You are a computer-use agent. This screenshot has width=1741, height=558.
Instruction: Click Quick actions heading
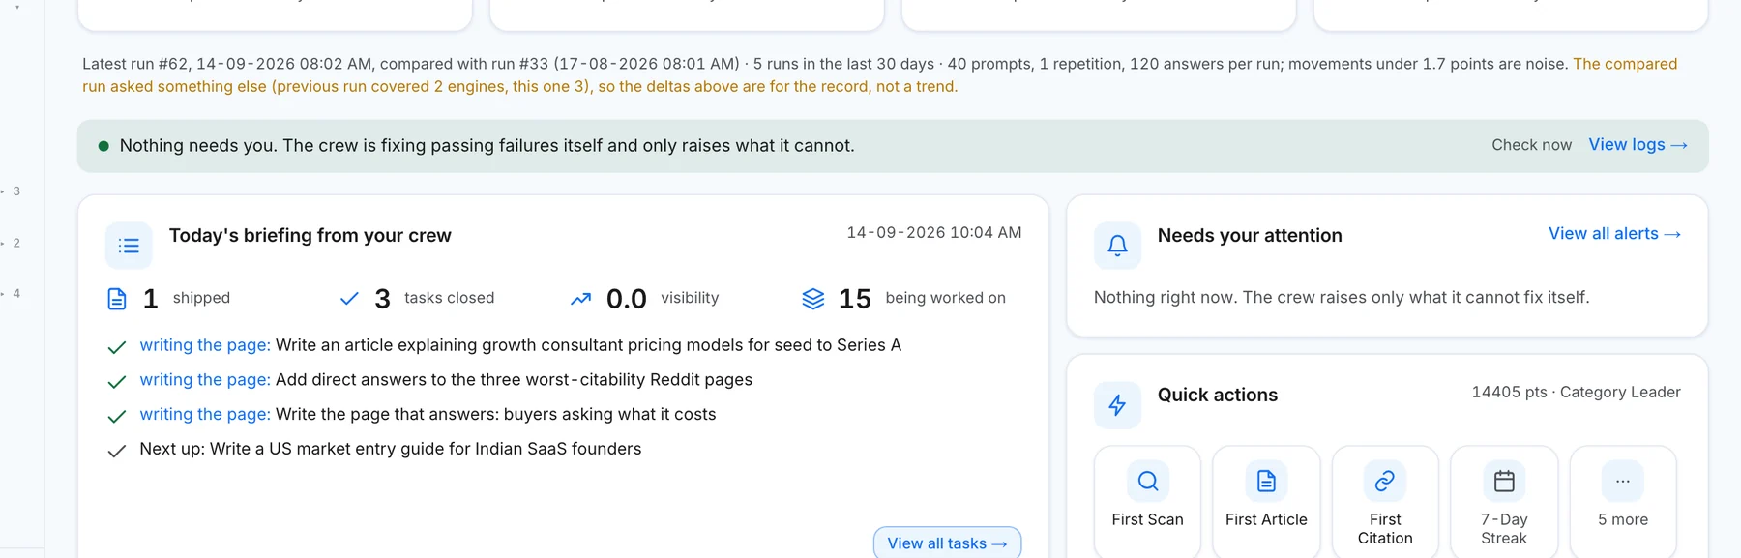(1218, 396)
